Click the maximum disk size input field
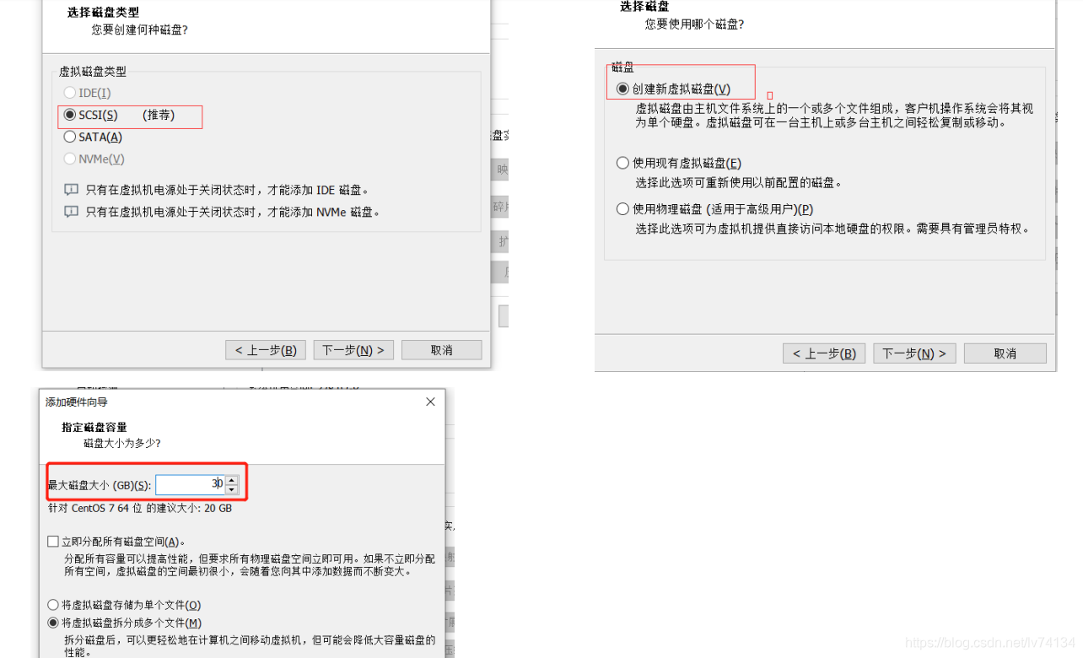This screenshot has width=1083, height=658. (x=190, y=484)
